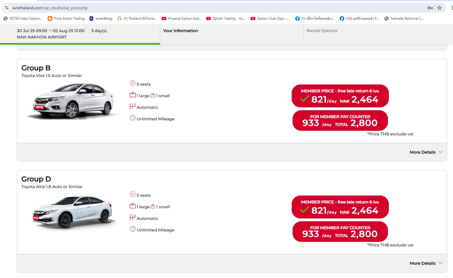Click the small luggage icon in Group B
Screen dimensions: 453x278
coord(153,95)
